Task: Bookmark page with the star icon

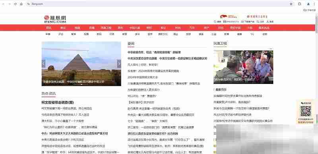Action: [291, 4]
